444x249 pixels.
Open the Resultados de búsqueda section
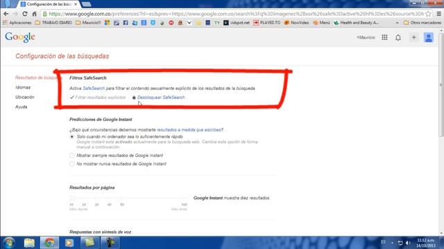(37, 77)
